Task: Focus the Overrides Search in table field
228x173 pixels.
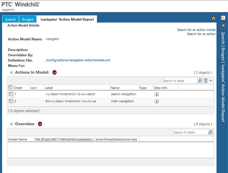Action: (191, 132)
